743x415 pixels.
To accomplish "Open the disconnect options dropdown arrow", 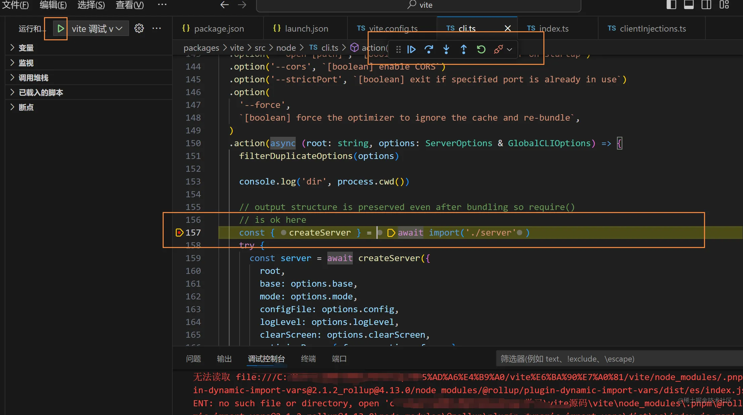I will tap(509, 50).
